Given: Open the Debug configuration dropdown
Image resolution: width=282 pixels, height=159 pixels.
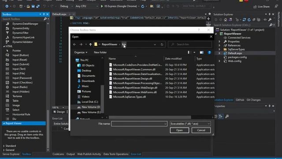Looking at the screenshot, I should tap(72, 6).
